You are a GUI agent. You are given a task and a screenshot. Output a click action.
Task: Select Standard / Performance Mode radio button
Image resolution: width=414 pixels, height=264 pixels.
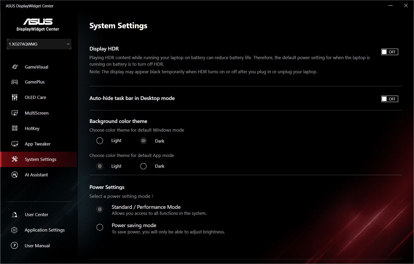(100, 209)
